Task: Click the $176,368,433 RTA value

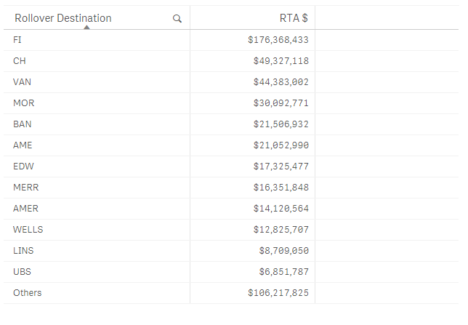Action: (x=278, y=40)
